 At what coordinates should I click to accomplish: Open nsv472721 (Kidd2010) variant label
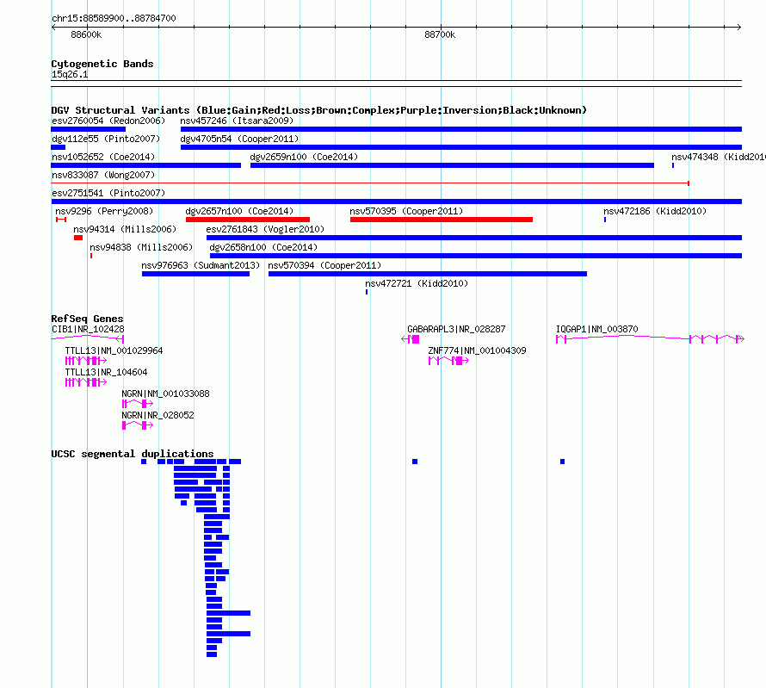click(417, 283)
